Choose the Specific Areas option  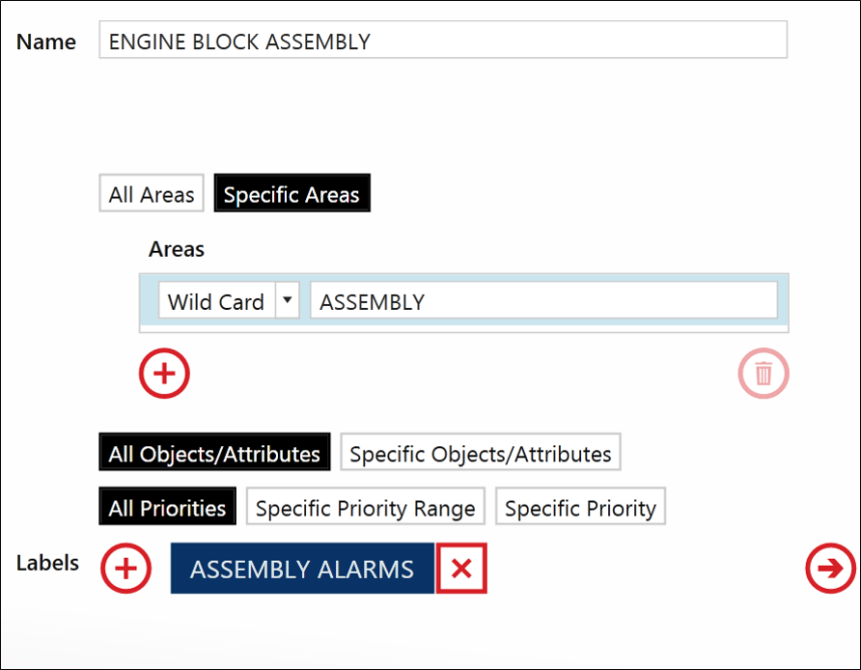pos(292,193)
